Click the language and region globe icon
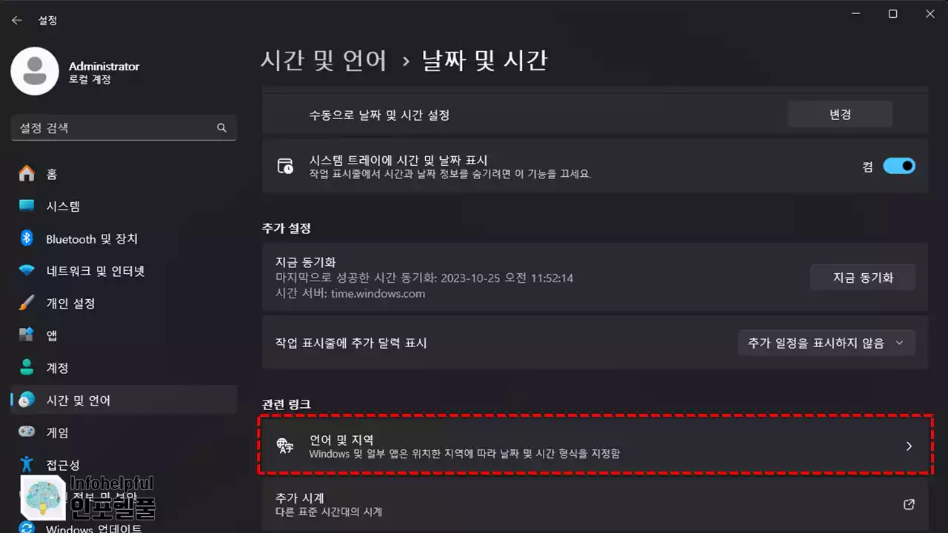This screenshot has height=533, width=948. (x=285, y=446)
